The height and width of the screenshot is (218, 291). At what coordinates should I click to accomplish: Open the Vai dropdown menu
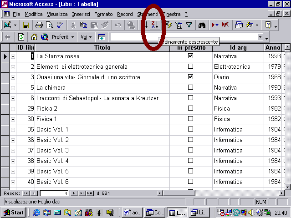pos(86,37)
